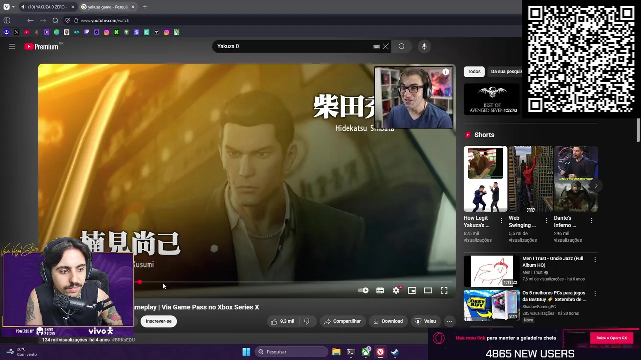Open the X (Twitter) bookmark

click(16, 32)
